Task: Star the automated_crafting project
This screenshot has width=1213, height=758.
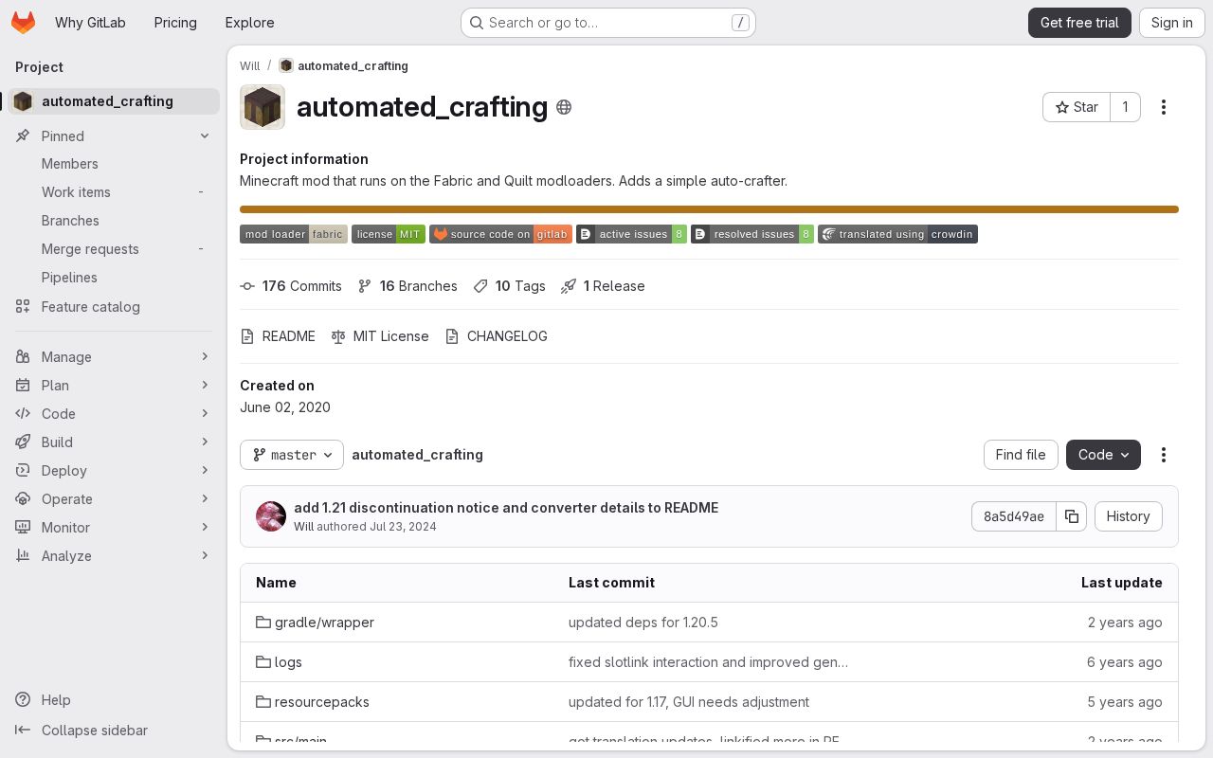Action: point(1077,107)
